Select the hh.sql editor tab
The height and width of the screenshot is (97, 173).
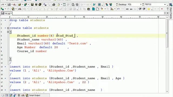(6, 13)
